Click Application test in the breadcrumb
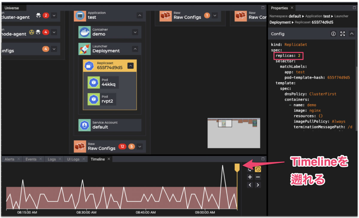Screen dimensions: 359x218 (x=327, y=16)
